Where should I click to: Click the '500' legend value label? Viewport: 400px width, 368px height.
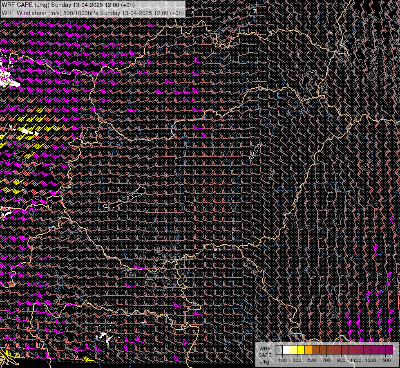(x=312, y=360)
